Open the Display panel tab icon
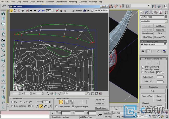The image size is (169, 119). (160, 12)
